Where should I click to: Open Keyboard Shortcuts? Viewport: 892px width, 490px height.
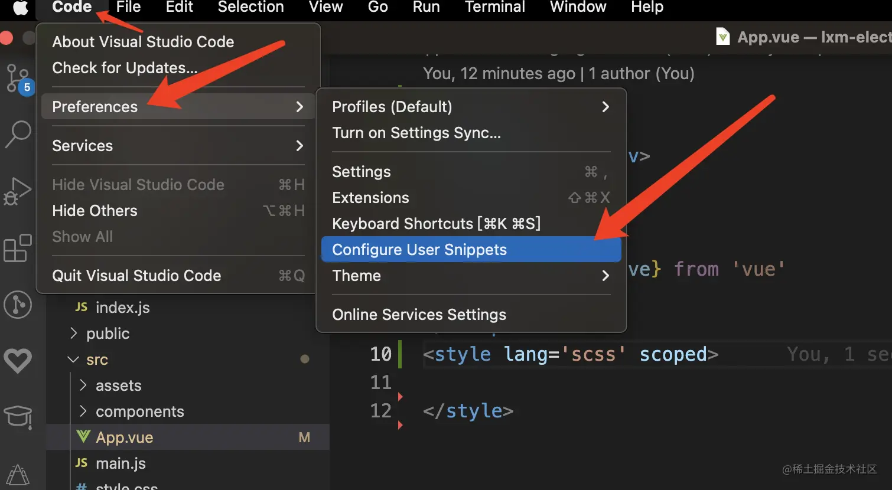tap(471, 224)
